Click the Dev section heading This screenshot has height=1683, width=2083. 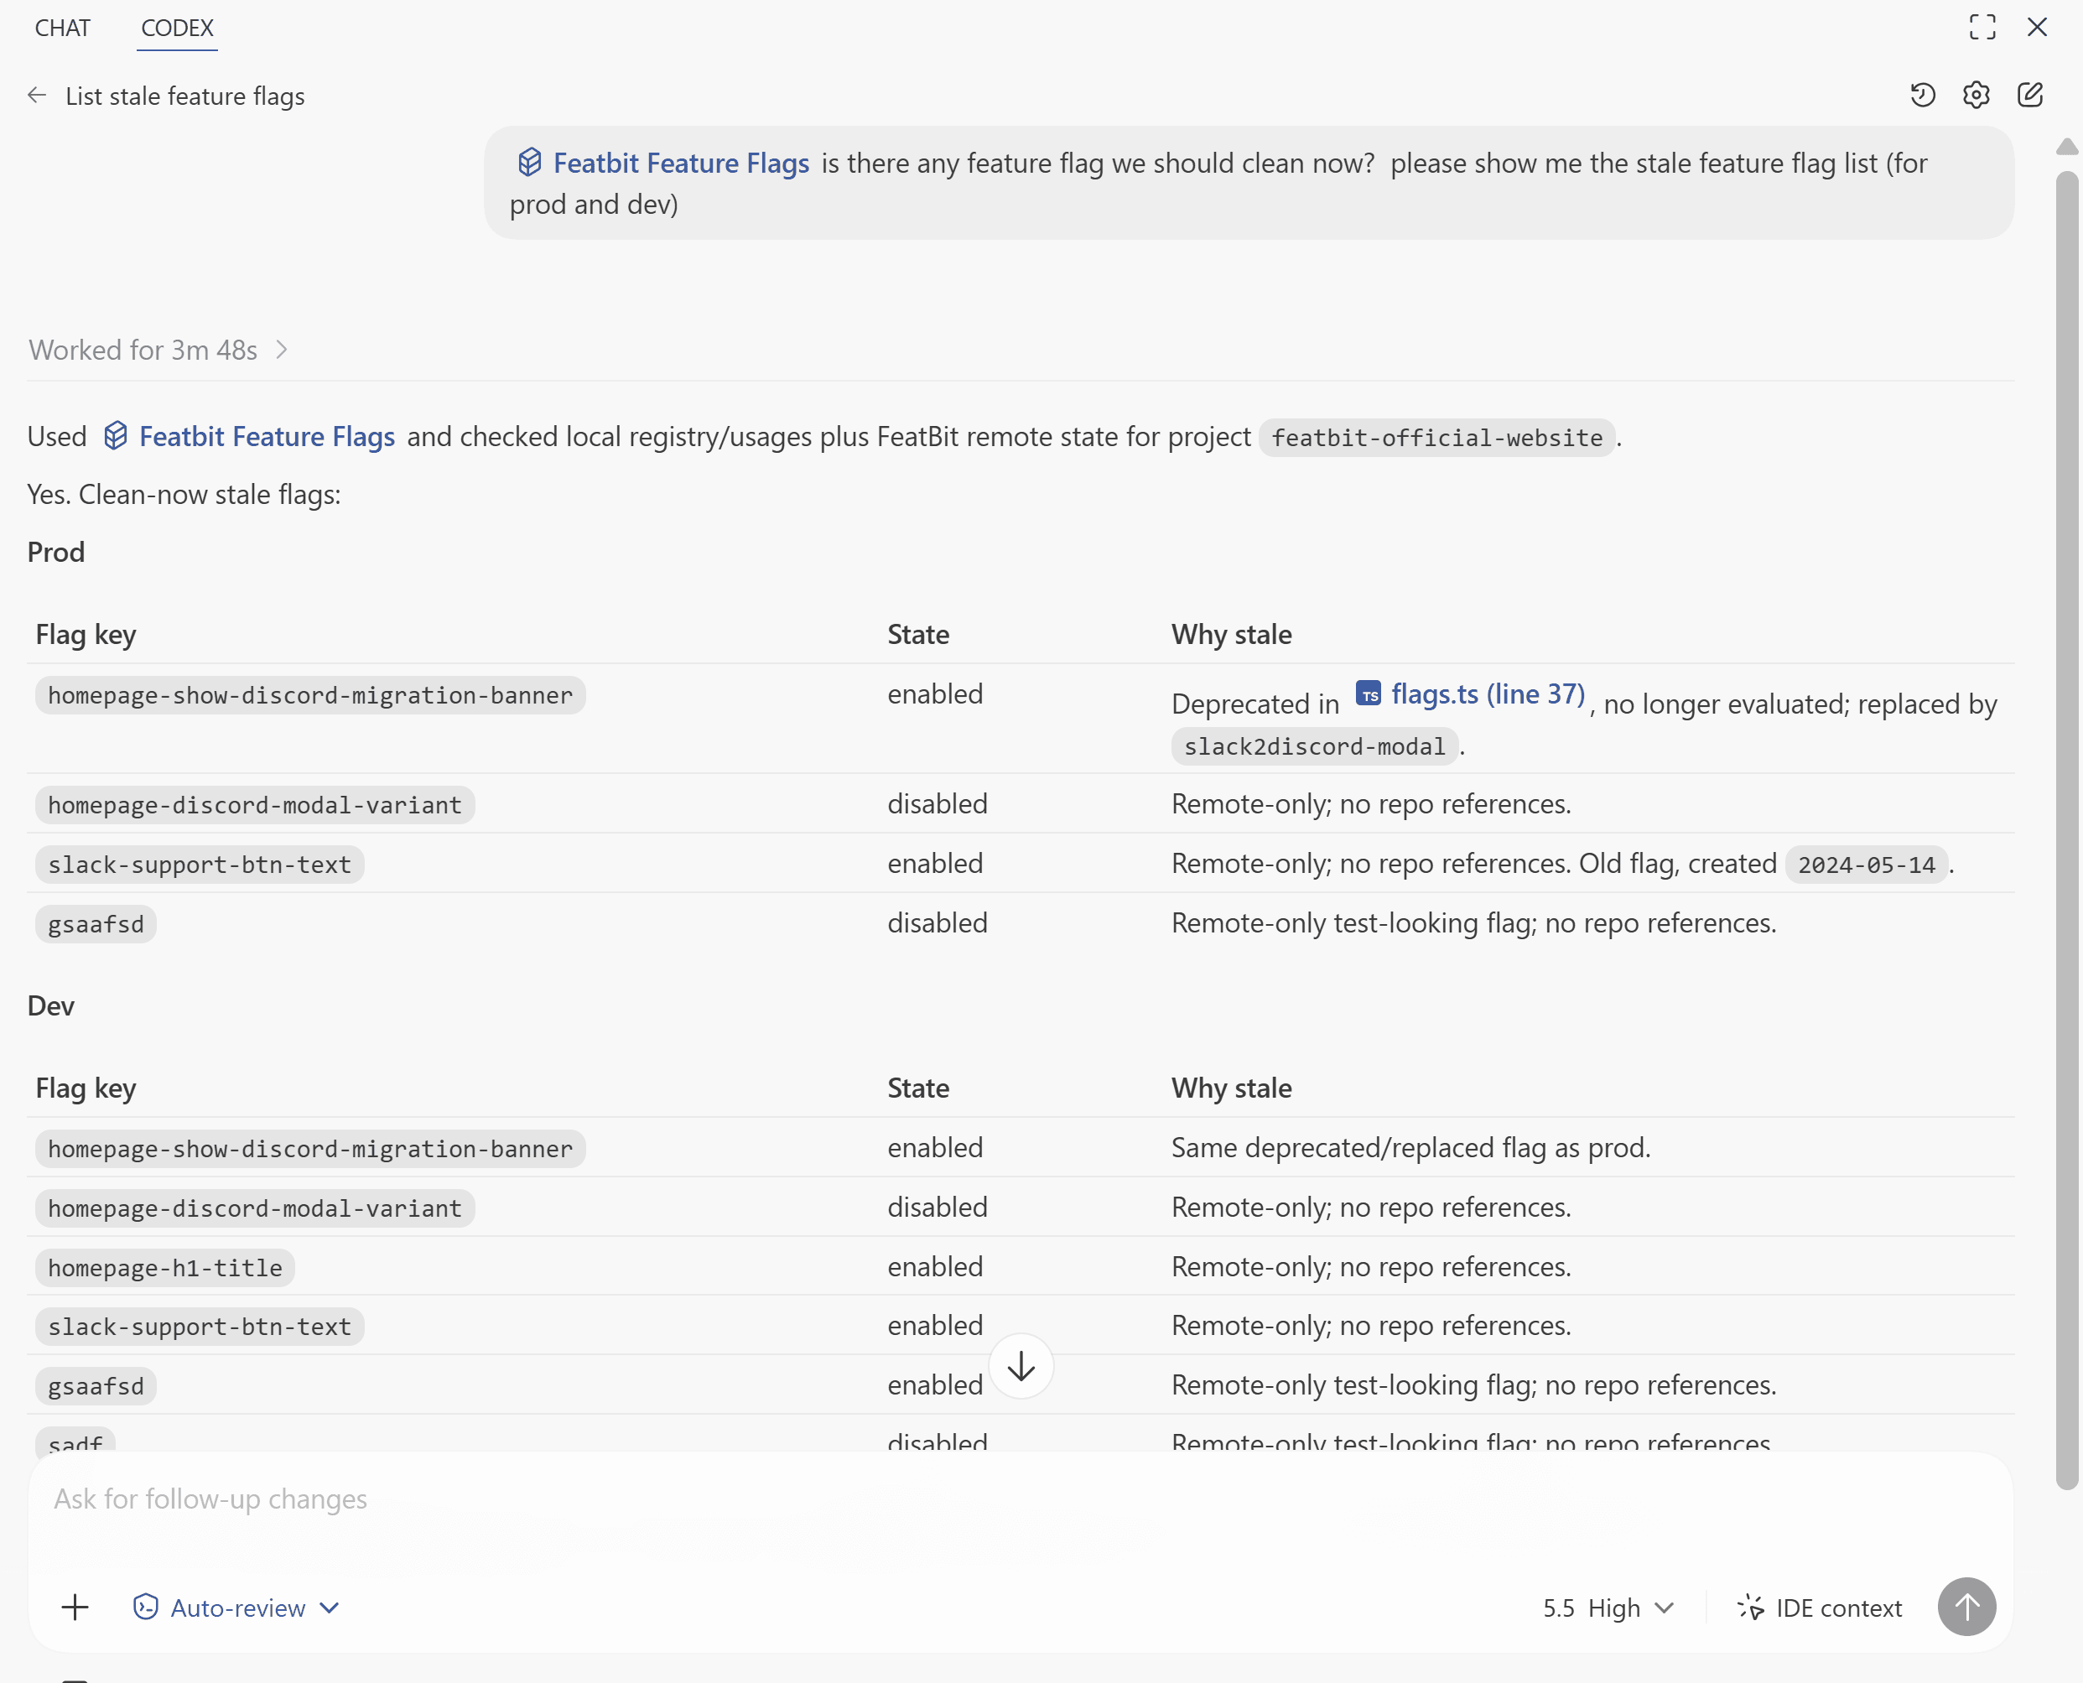[50, 1005]
